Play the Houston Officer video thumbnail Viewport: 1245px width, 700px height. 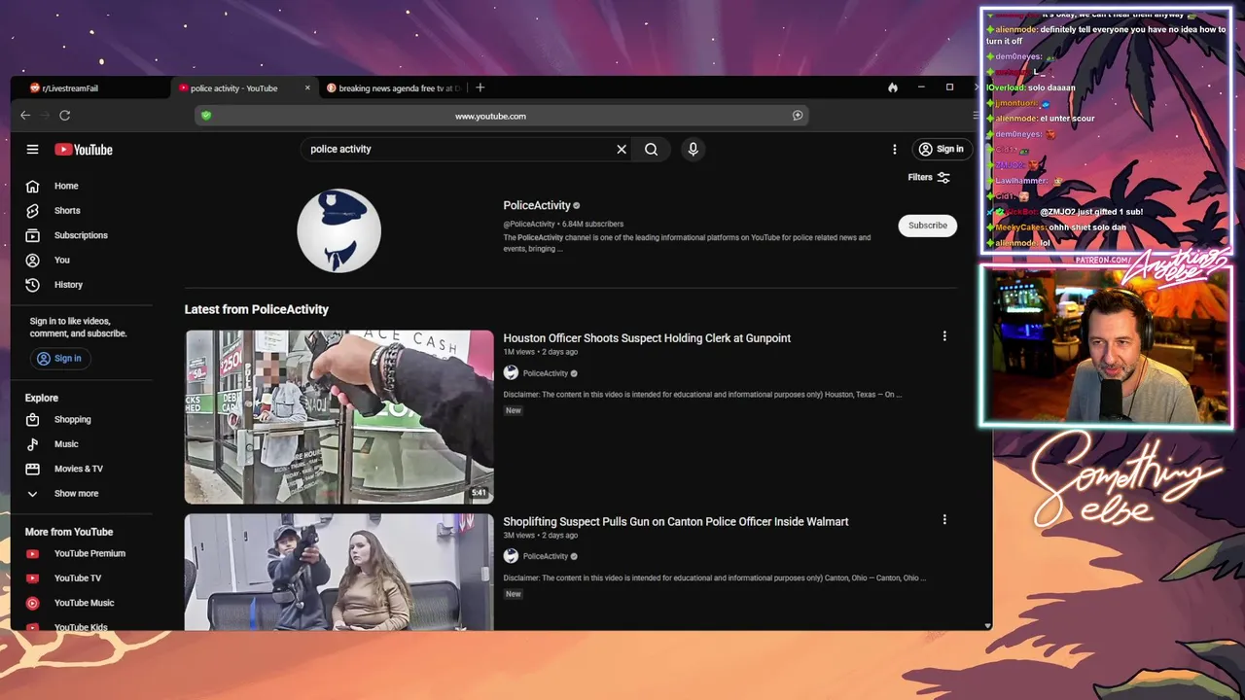click(x=339, y=417)
